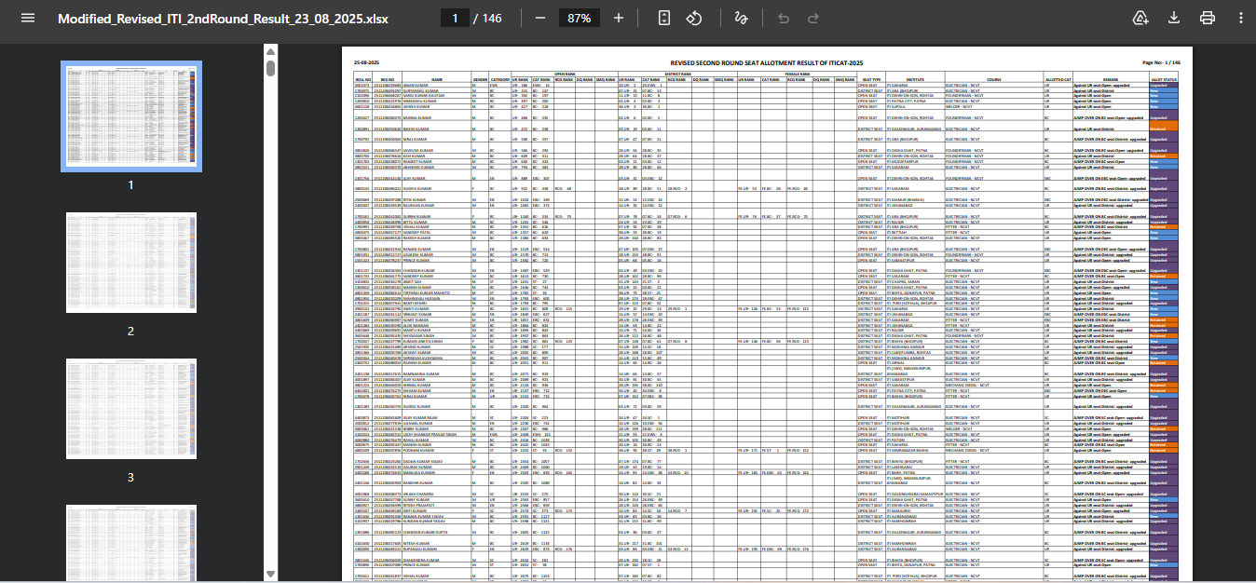Select page 3 thumbnail

point(130,411)
